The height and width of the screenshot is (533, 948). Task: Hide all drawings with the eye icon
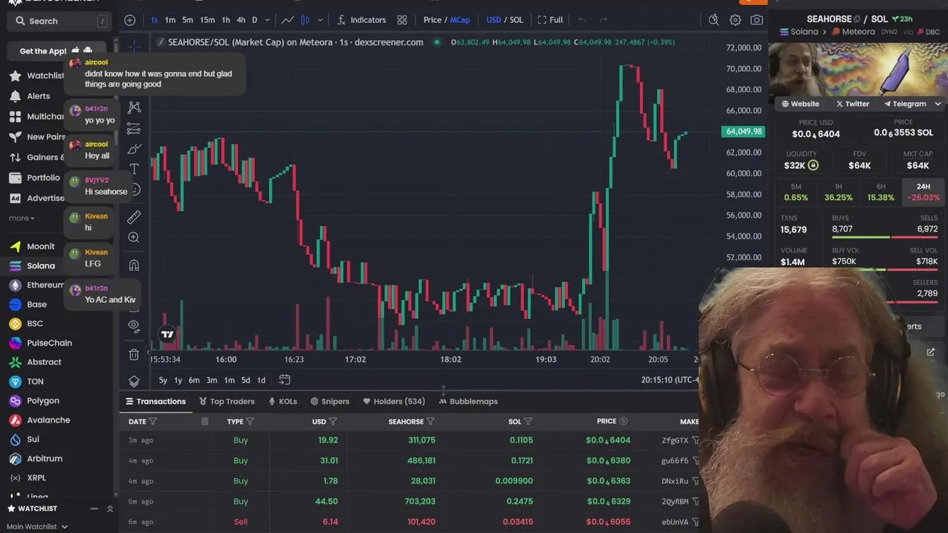(x=134, y=325)
